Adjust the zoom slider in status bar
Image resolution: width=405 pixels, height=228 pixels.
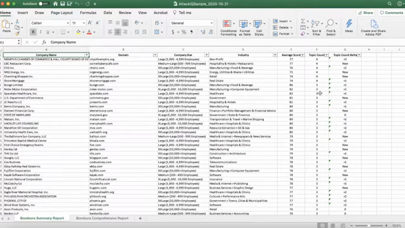pyautogui.click(x=369, y=225)
